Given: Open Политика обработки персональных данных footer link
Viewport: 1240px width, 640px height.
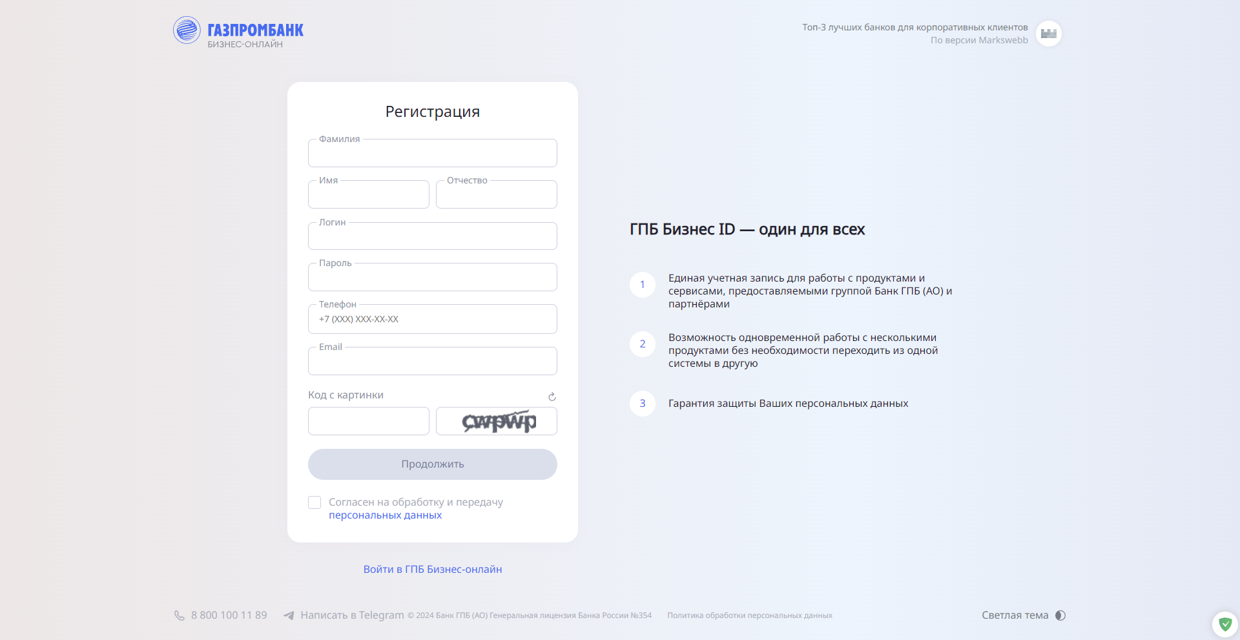Looking at the screenshot, I should click(749, 615).
